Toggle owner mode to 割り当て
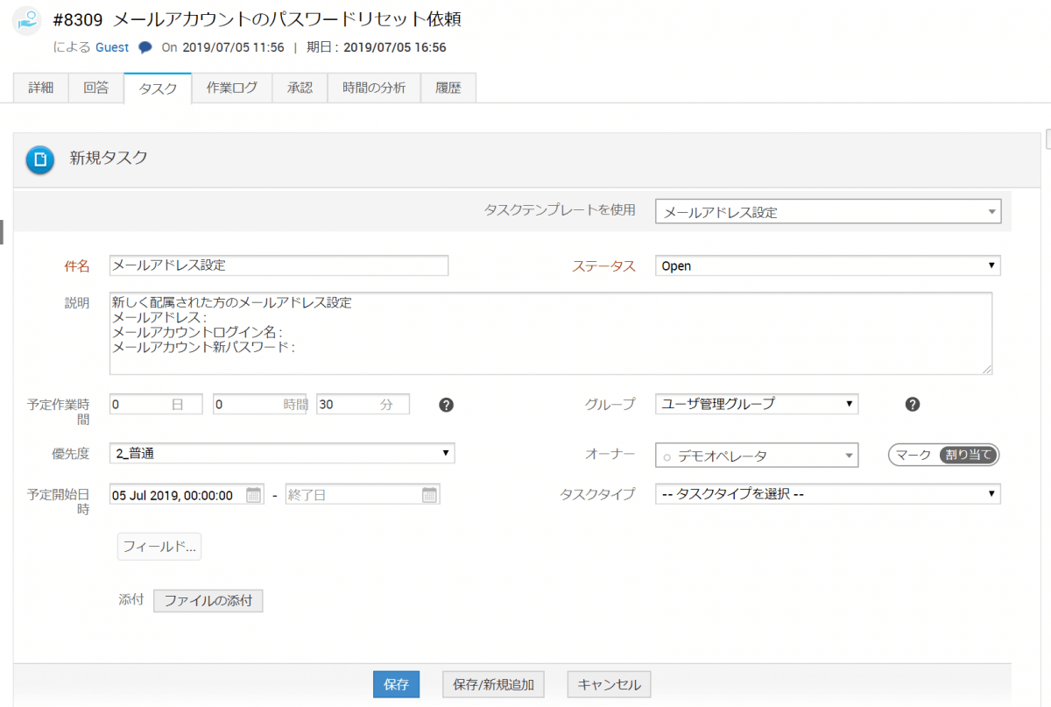Image resolution: width=1051 pixels, height=707 pixels. click(x=968, y=456)
